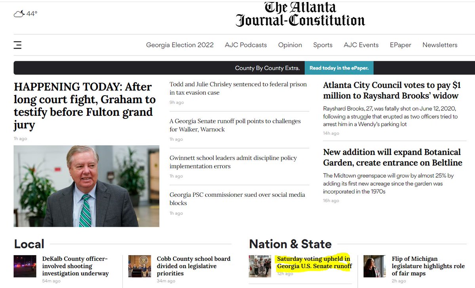Open Georgia PSC commissioner sued article

[x=237, y=199]
